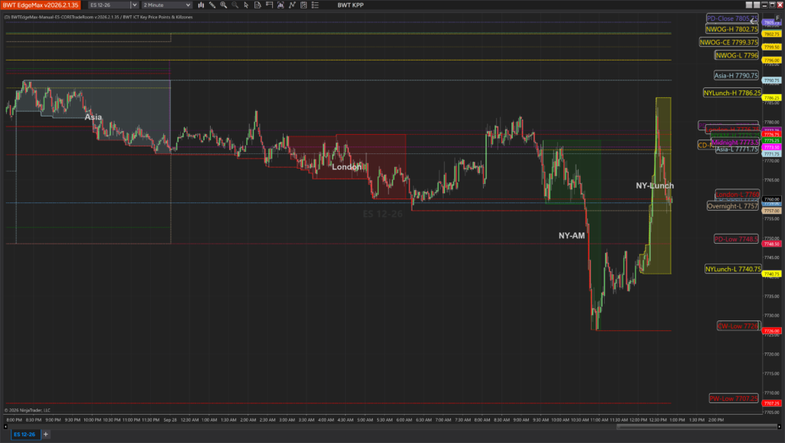Toggle the Chart Trader icon
Screen dimensions: 785x443
(x=258, y=5)
